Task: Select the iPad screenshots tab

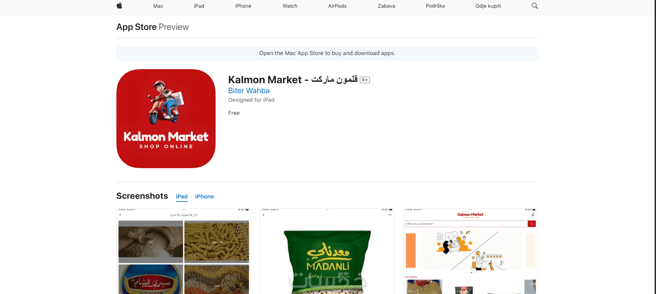Action: [182, 196]
